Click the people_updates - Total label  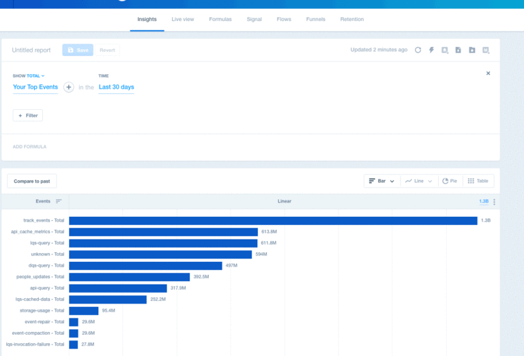(40, 277)
